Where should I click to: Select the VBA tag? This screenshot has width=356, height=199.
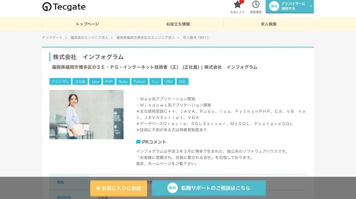pos(169,82)
